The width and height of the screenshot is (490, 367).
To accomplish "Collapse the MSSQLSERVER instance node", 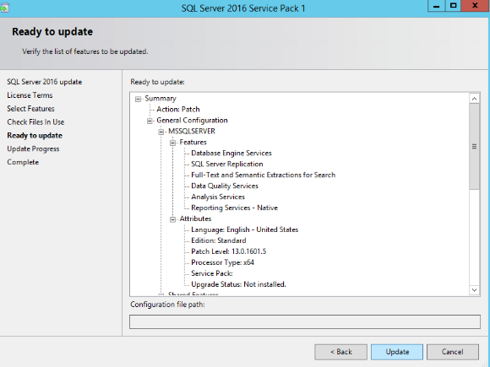I will coord(161,132).
